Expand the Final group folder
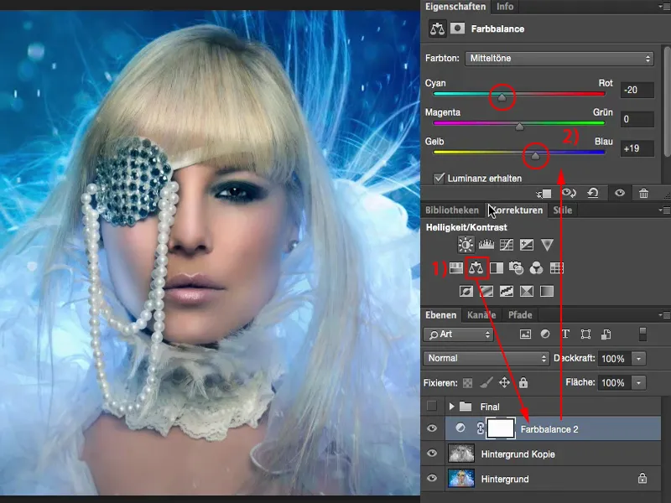671x503 pixels. pos(451,407)
